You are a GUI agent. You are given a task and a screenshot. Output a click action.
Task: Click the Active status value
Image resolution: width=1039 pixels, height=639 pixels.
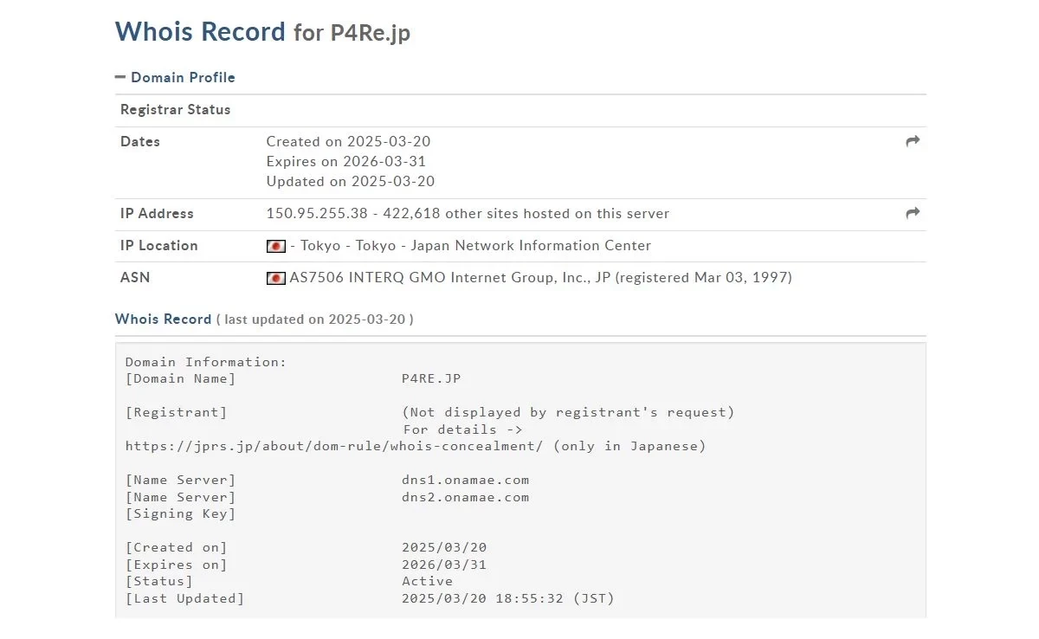(x=427, y=581)
